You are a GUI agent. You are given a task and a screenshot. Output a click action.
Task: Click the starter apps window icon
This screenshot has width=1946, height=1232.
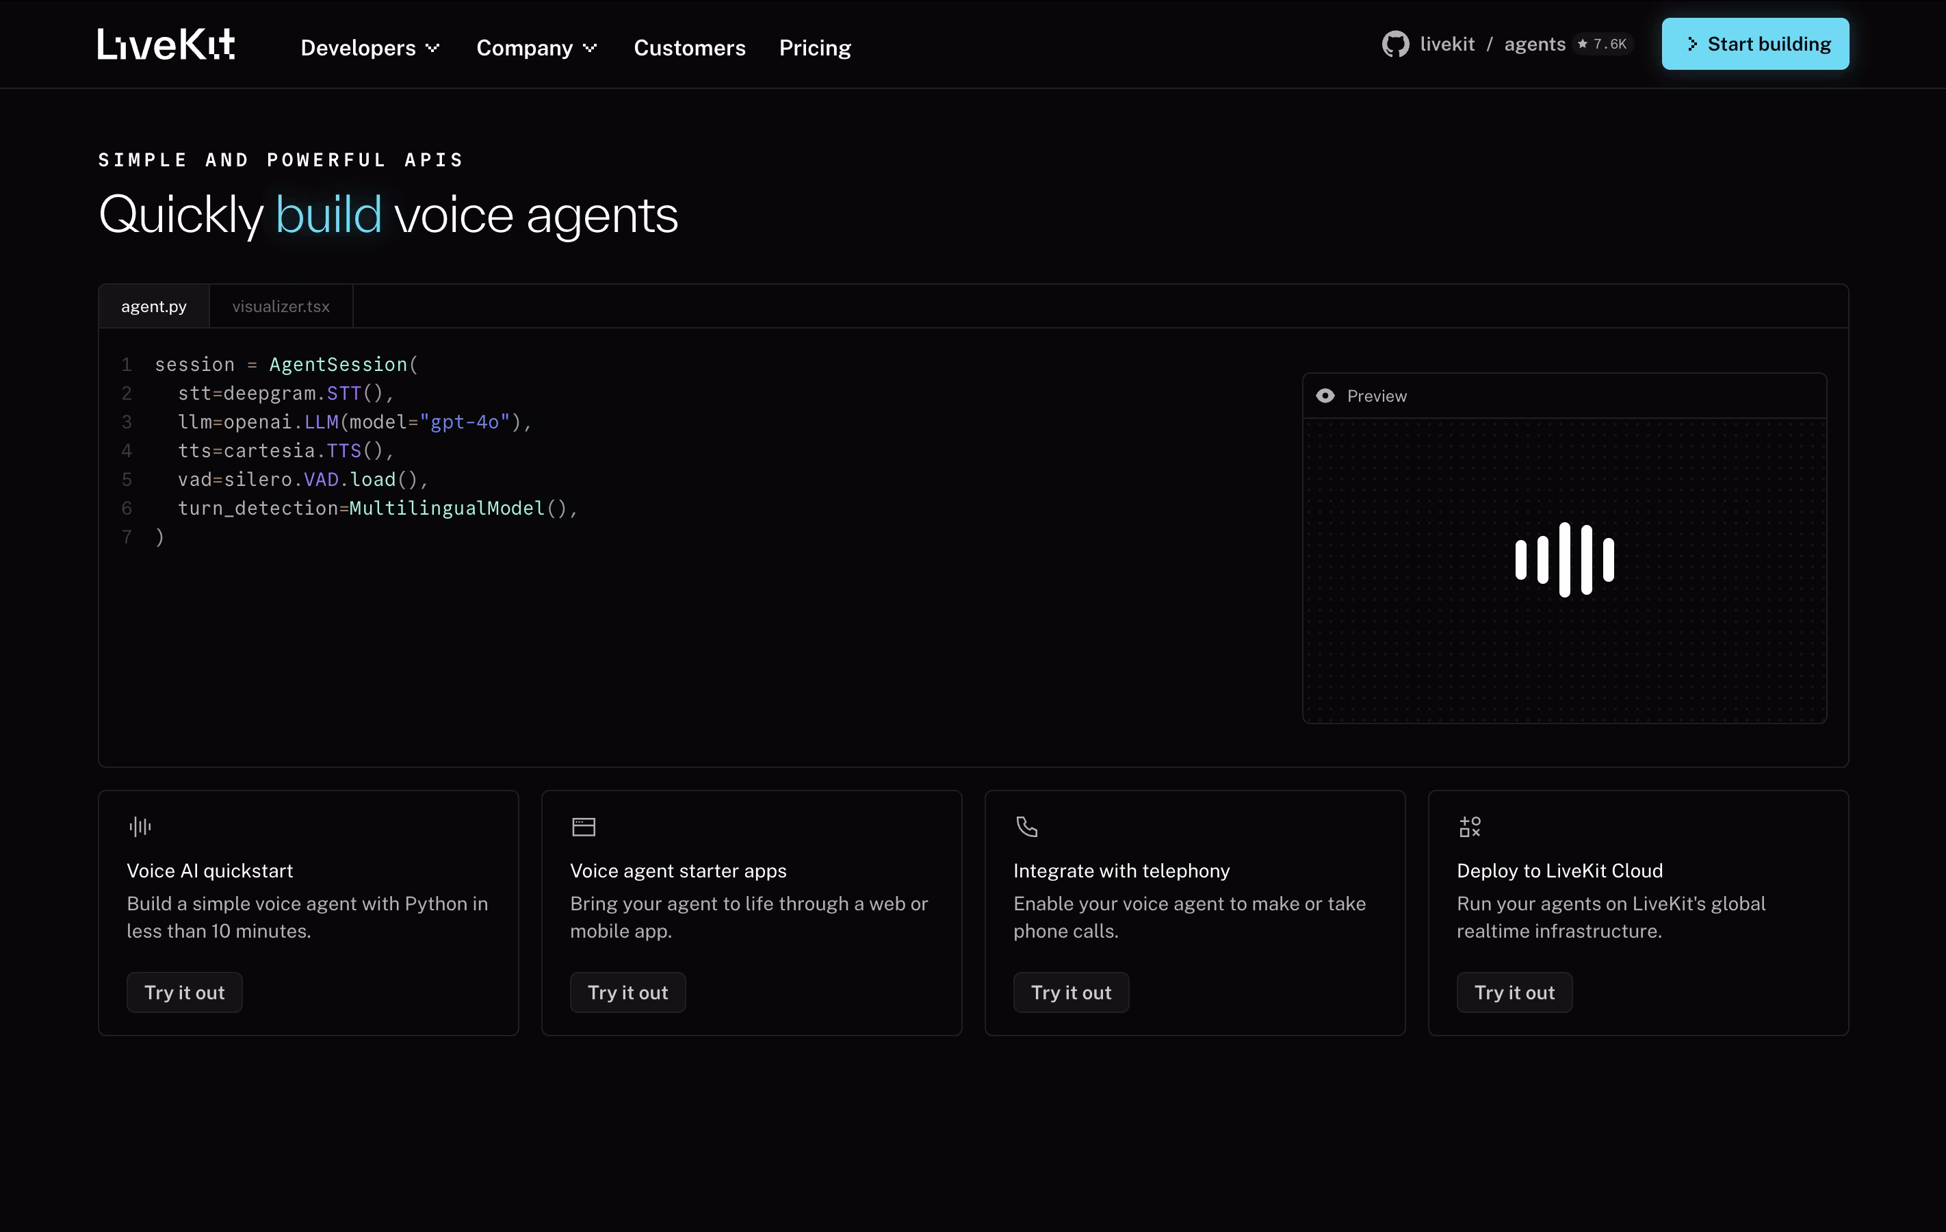[584, 826]
